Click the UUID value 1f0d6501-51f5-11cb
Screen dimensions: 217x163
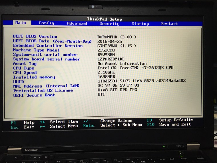(x=142, y=81)
